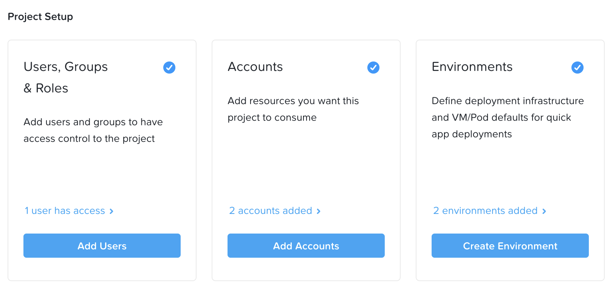Viewport: 610px width, 286px height.
Task: Expand the chevron beside '2 accounts added'
Action: click(x=319, y=211)
